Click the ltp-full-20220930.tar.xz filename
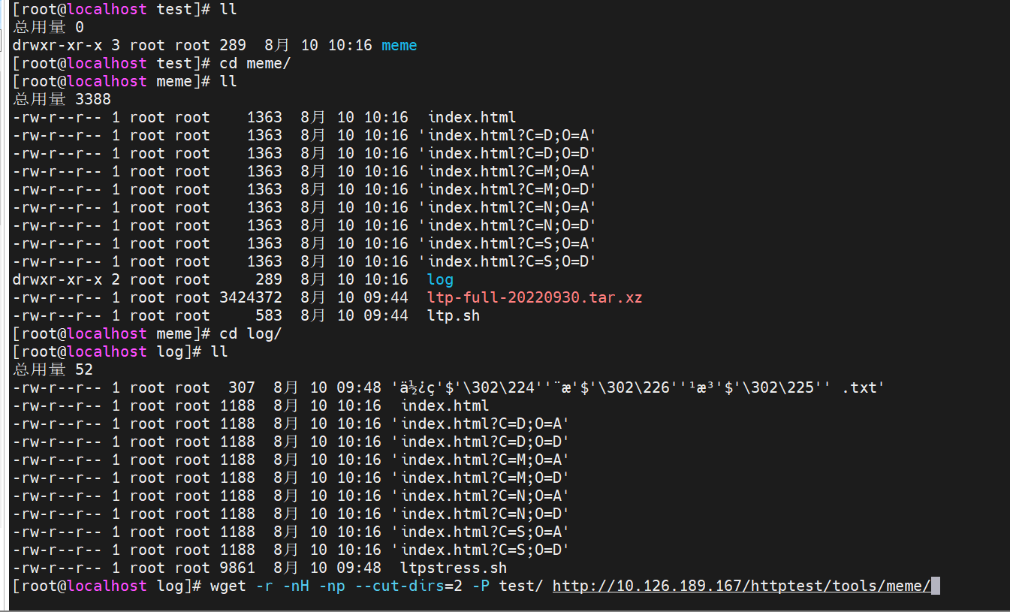 coord(535,297)
